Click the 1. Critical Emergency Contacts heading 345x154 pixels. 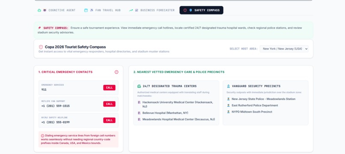coord(65,72)
